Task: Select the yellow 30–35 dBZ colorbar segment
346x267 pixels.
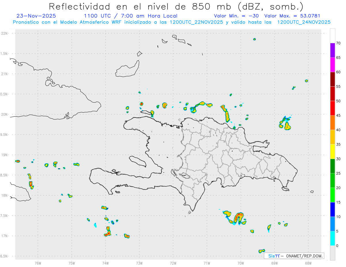Action: pyautogui.click(x=332, y=152)
